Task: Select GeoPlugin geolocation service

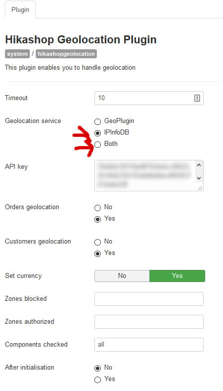Action: tap(97, 122)
